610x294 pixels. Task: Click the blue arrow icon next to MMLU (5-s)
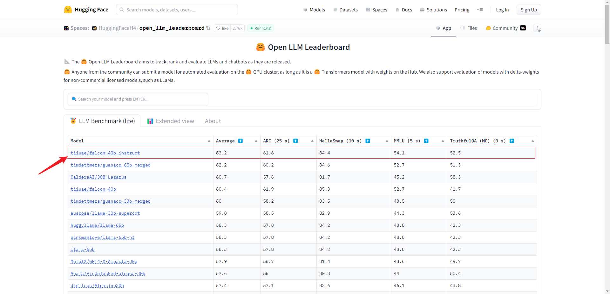pyautogui.click(x=426, y=141)
